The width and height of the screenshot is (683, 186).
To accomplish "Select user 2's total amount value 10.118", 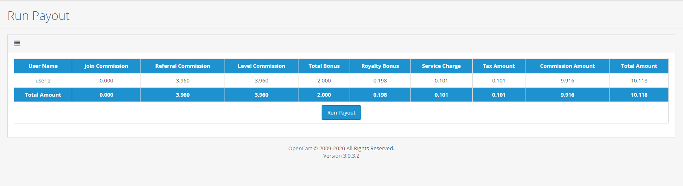I will tap(639, 80).
